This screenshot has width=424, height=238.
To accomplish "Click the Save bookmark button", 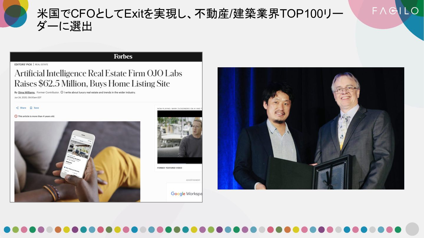I will (34, 108).
